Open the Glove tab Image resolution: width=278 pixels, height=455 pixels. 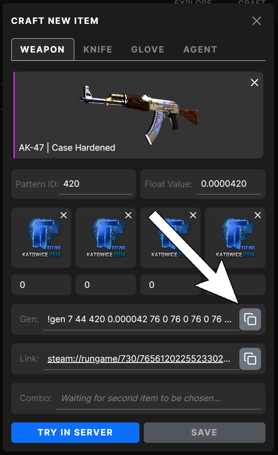pos(147,49)
